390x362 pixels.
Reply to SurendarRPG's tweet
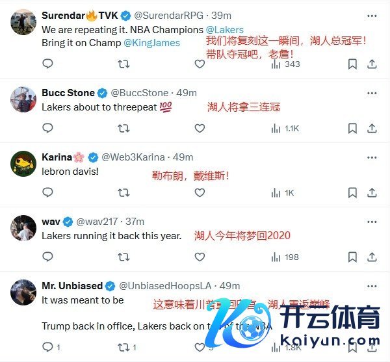point(47,64)
